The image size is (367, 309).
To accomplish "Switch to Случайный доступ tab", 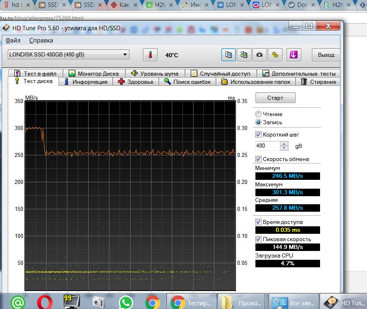I will pos(220,73).
